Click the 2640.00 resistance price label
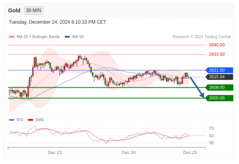 (217, 45)
